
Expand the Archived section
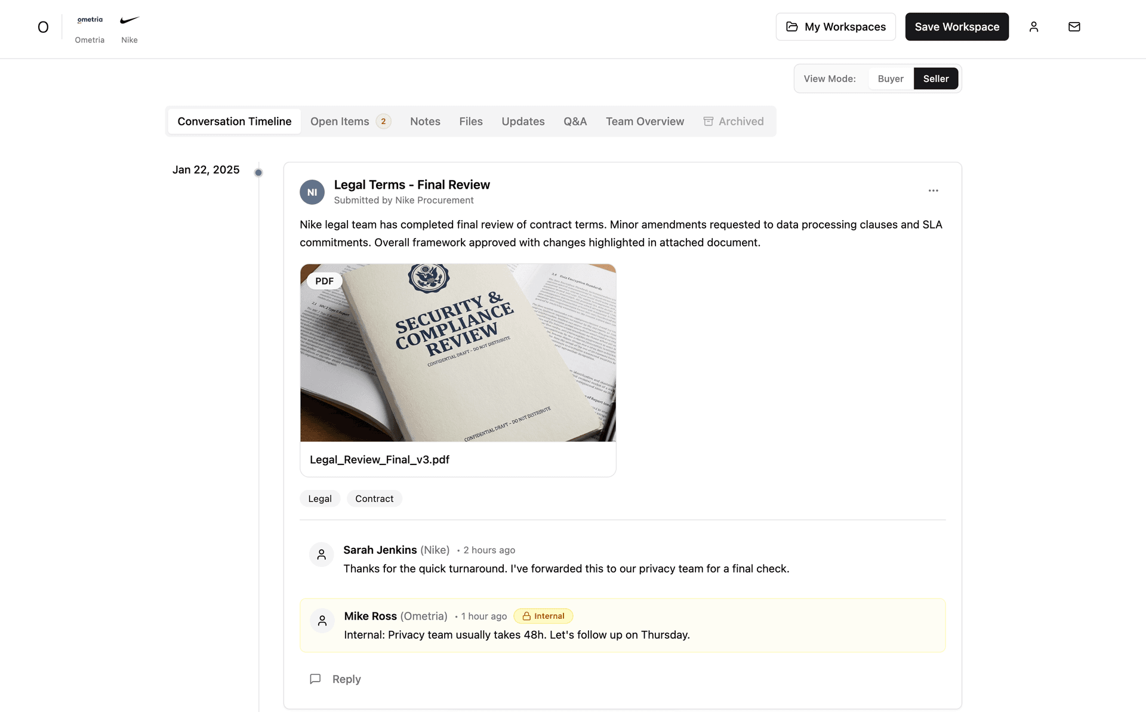pos(733,121)
